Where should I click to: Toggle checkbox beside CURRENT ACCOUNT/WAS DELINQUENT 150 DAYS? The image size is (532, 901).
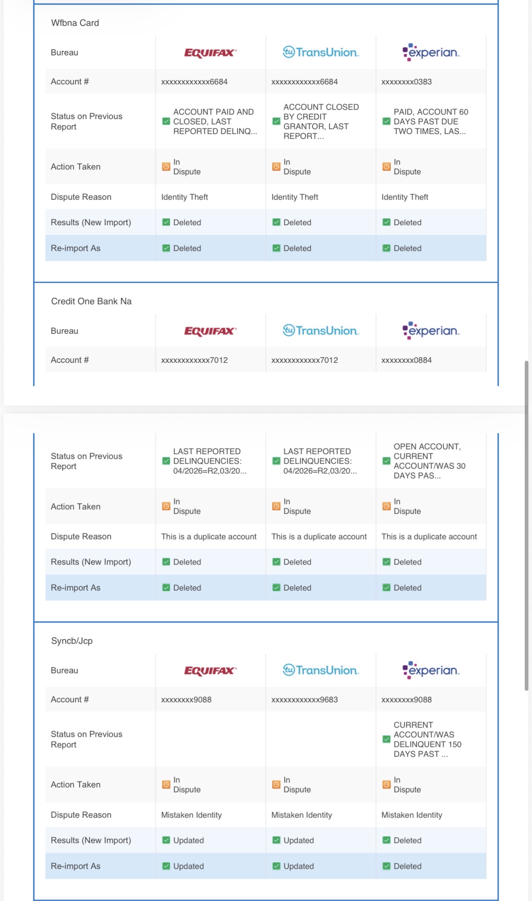point(387,739)
